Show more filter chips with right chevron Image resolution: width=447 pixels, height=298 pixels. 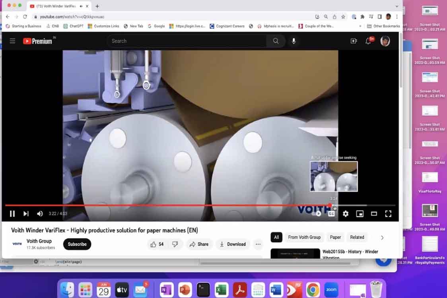point(382,238)
